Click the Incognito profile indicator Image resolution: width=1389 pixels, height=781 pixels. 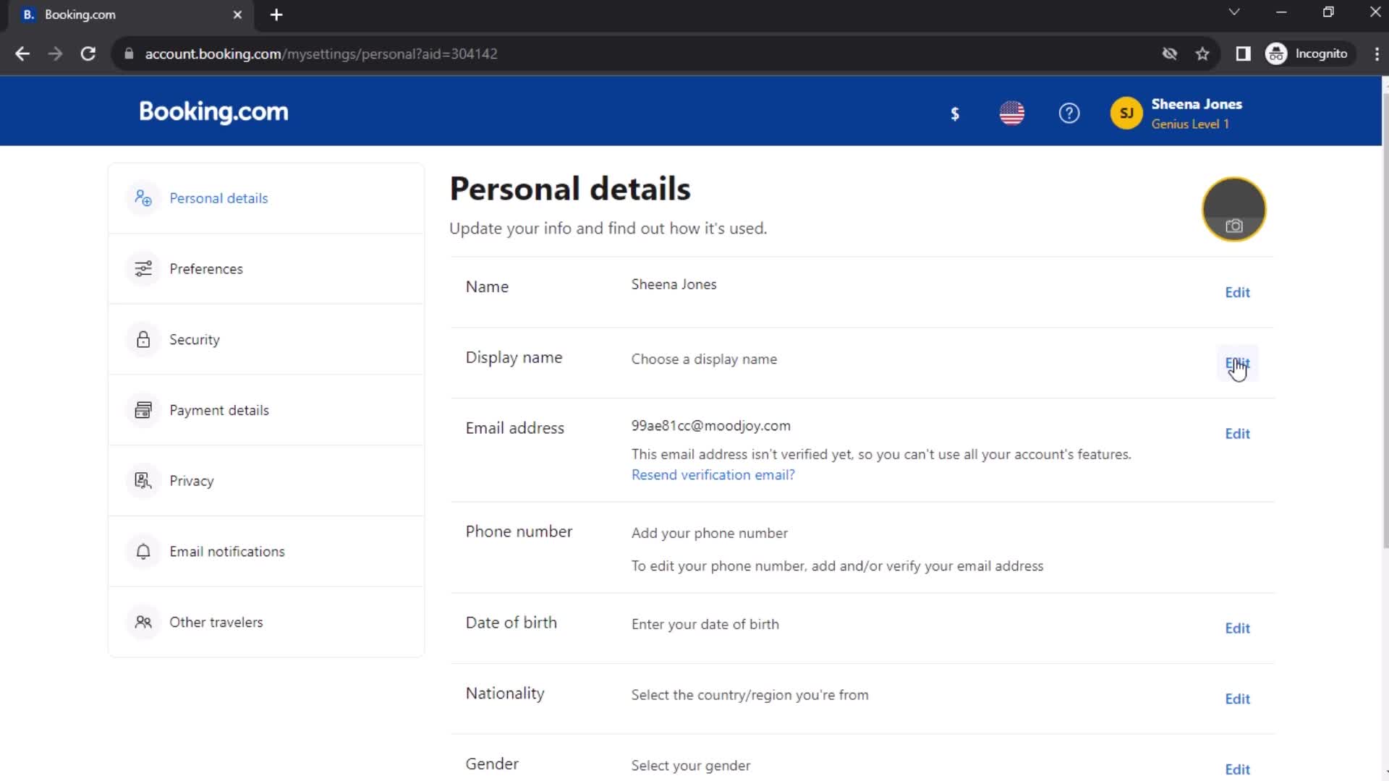1309,54
